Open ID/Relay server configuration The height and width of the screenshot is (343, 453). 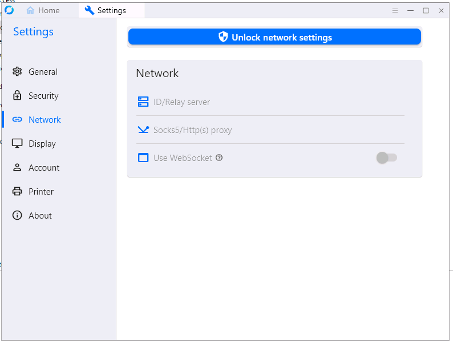(181, 102)
